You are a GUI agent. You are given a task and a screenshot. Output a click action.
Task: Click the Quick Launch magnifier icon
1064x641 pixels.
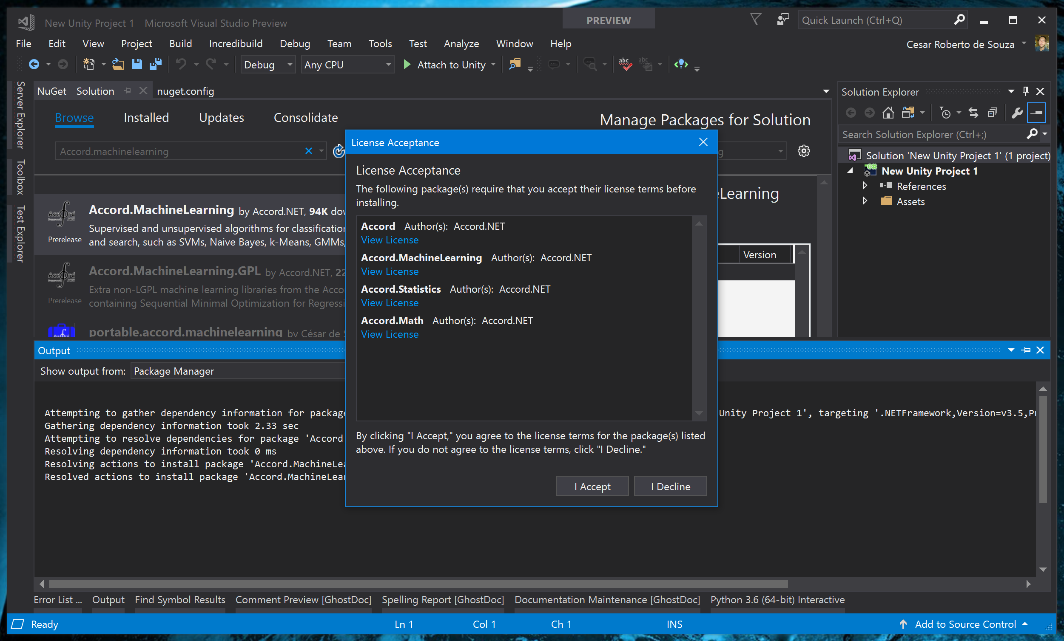(x=959, y=20)
